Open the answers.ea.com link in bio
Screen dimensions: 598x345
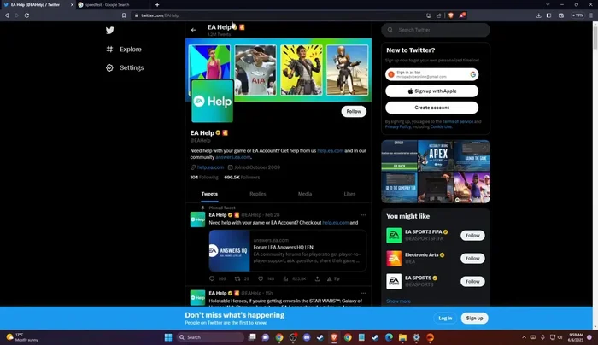(x=233, y=157)
